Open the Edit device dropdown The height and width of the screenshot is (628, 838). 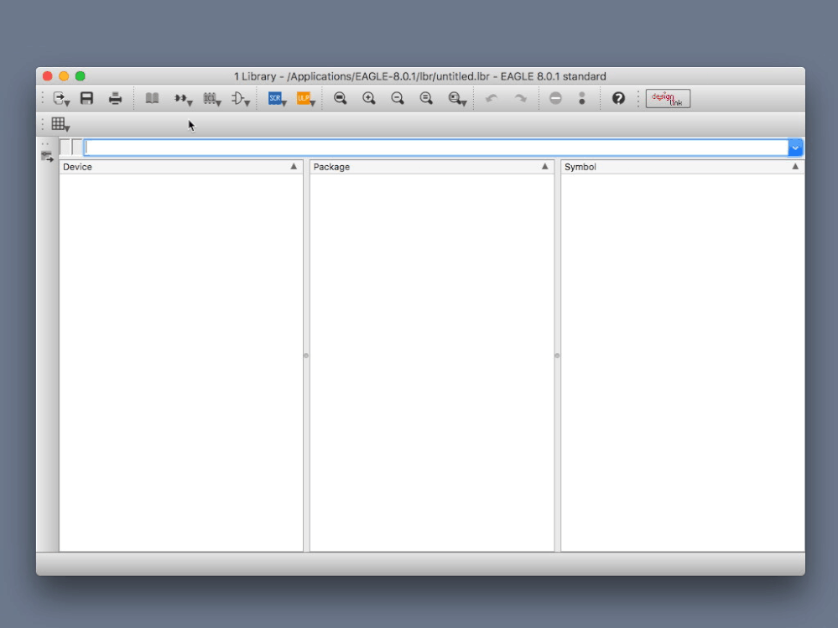coord(183,98)
